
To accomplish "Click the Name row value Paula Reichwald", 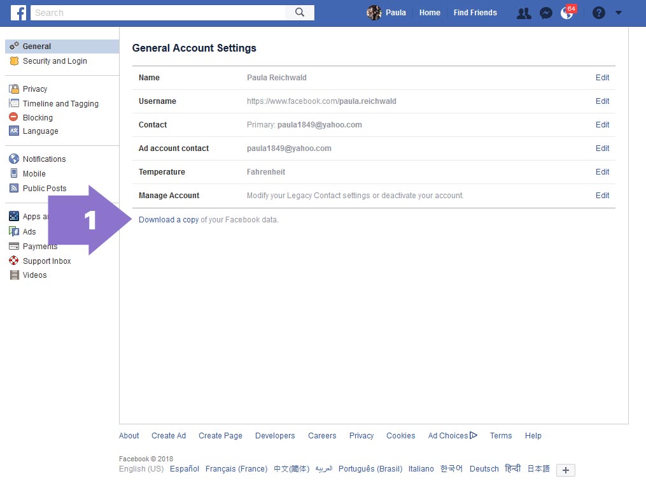I will [276, 78].
